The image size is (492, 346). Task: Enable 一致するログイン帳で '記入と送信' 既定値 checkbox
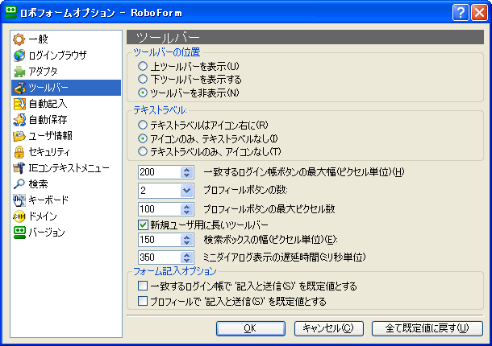pyautogui.click(x=143, y=286)
